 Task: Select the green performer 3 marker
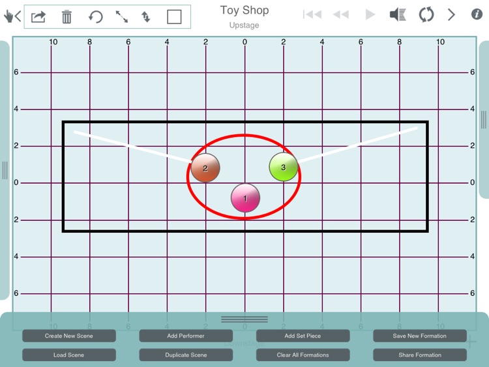pyautogui.click(x=283, y=167)
